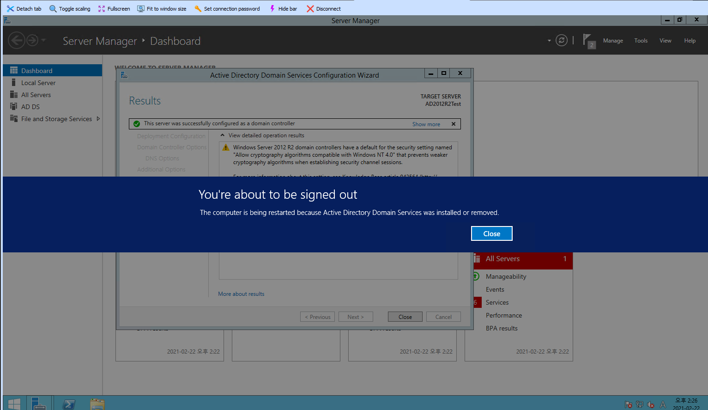
Task: Click the yellow warning icon in results
Action: click(226, 147)
